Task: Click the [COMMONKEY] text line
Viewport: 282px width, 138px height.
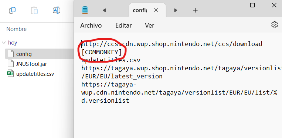Action: pos(102,52)
